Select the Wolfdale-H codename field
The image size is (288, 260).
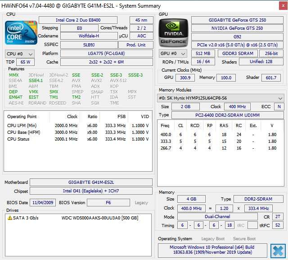[x=89, y=36]
